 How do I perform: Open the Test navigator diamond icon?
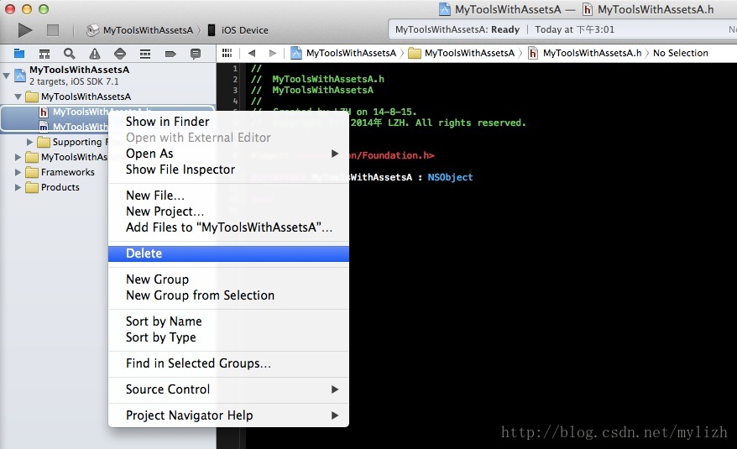(120, 54)
